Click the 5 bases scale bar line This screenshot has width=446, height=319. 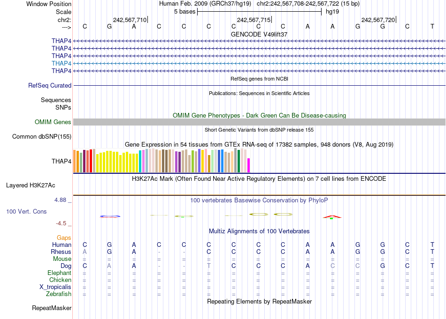coord(260,12)
